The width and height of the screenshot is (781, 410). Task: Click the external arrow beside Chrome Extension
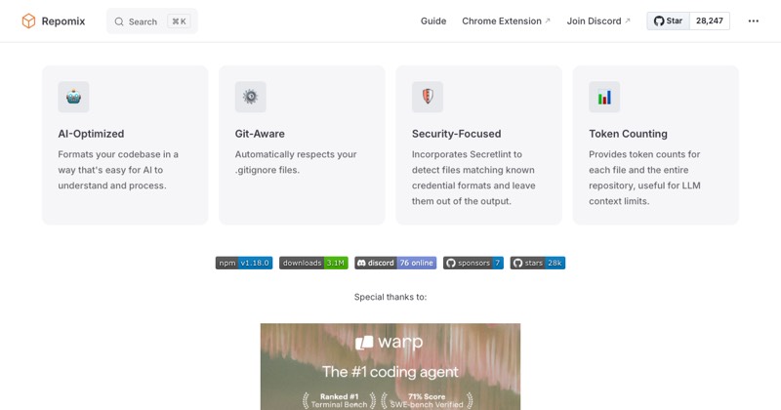point(548,20)
